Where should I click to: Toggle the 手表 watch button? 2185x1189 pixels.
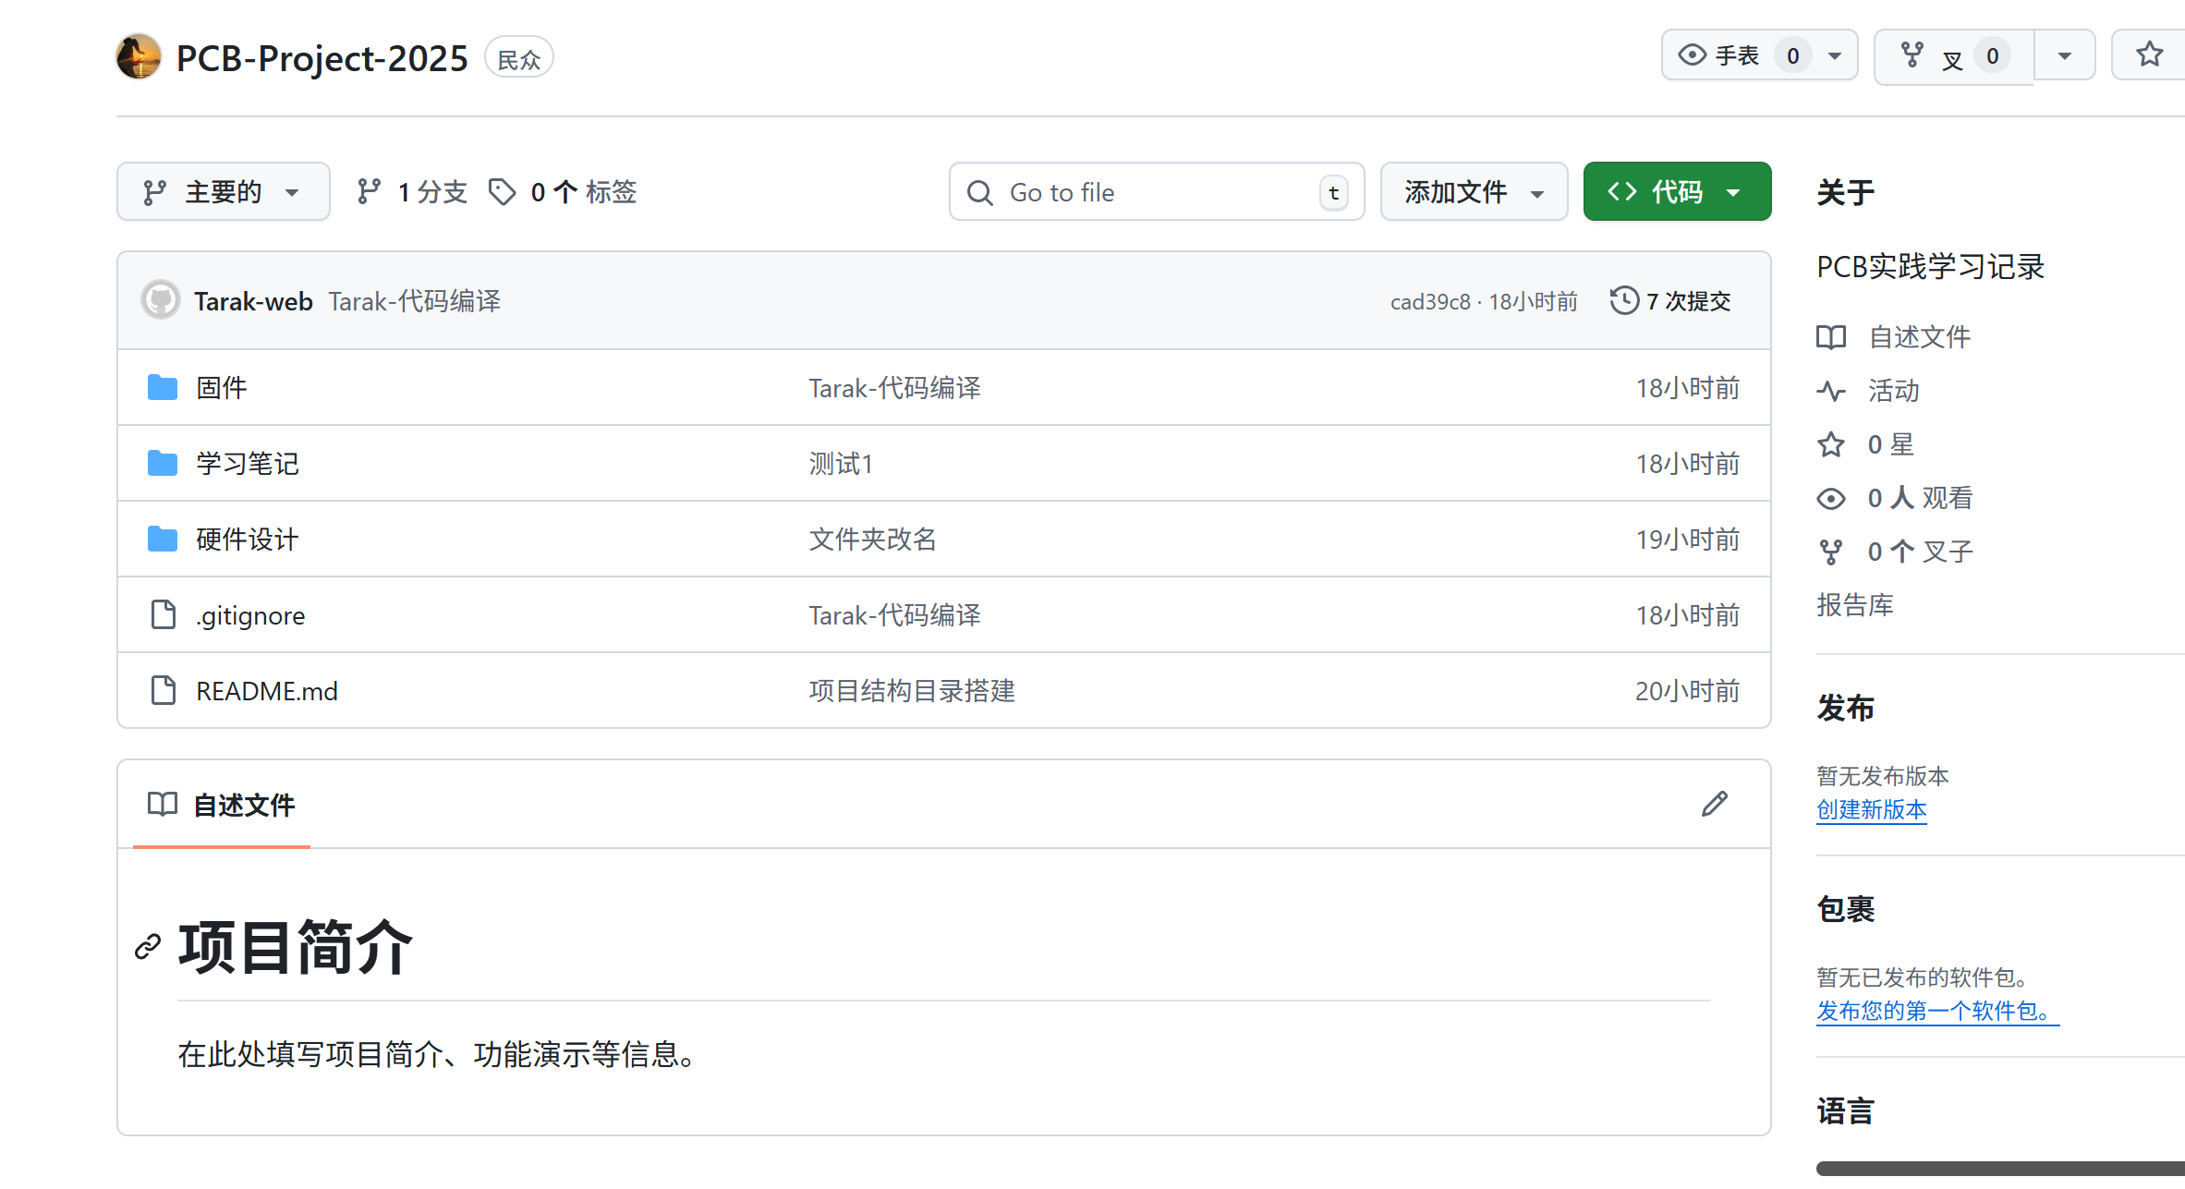(1737, 55)
